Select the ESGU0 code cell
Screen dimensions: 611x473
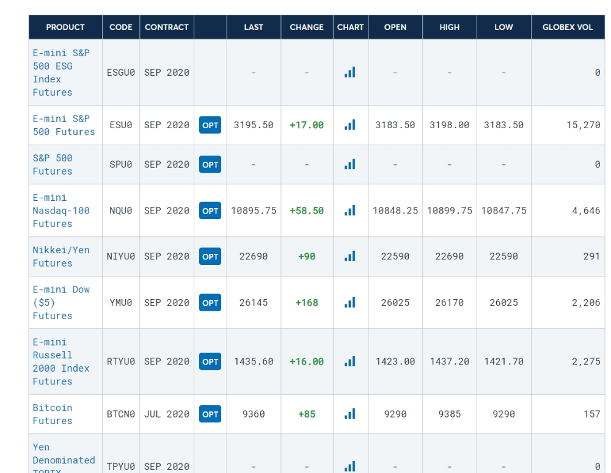coord(121,73)
